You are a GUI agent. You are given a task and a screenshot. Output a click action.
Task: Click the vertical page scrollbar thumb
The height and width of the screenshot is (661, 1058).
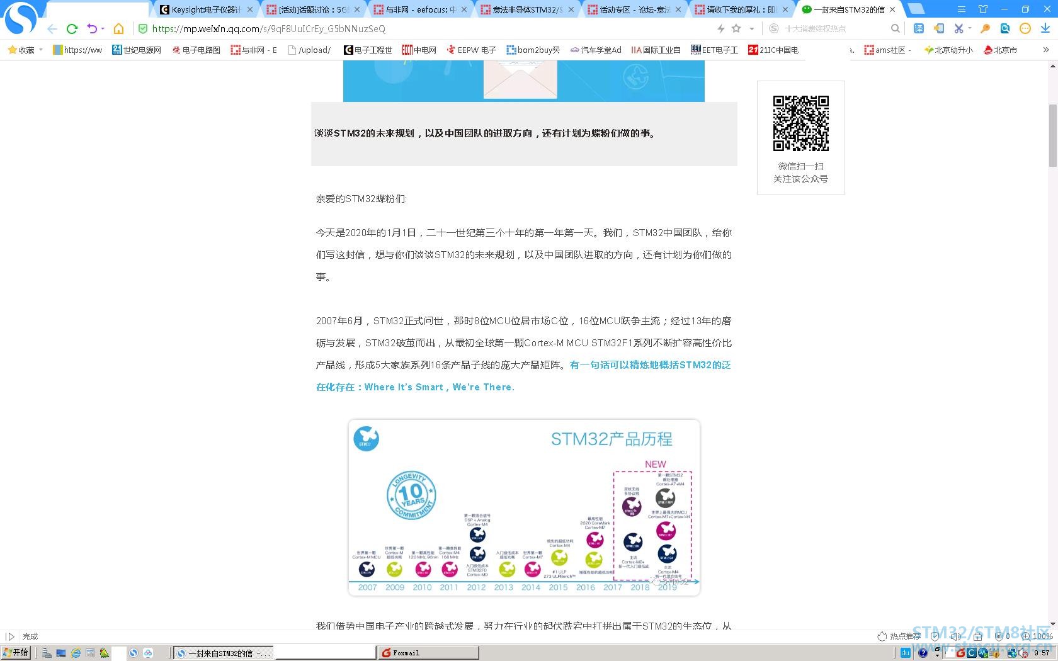pos(1052,135)
